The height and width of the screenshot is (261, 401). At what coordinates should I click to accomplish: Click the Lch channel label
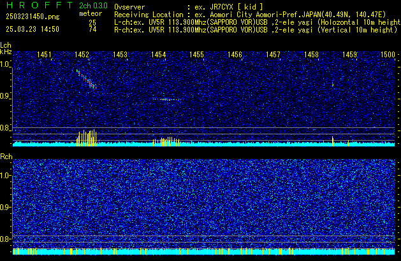pyautogui.click(x=6, y=45)
